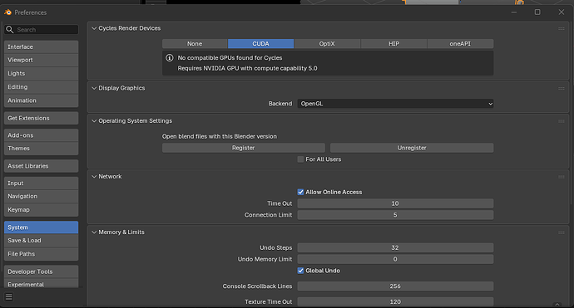
Task: Switch to the Themes tab
Action: (x=41, y=149)
